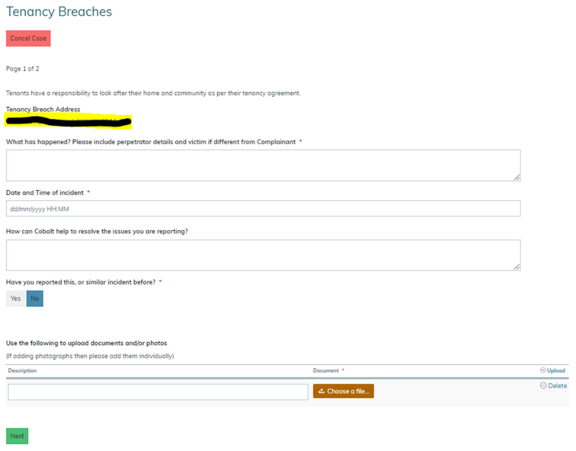Screen dimensions: 576x451
Task: Click the Date and Time of incident field
Action: point(262,208)
